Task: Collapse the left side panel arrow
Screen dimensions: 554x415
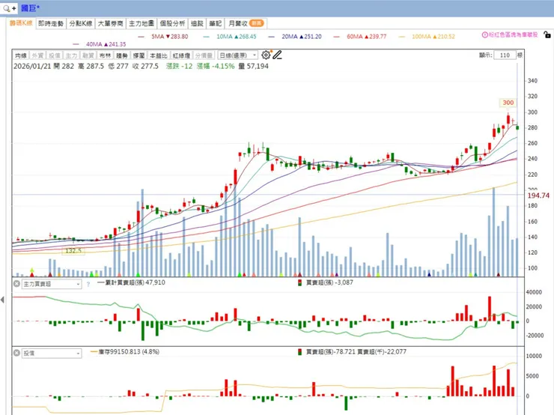Action: pos(2,300)
